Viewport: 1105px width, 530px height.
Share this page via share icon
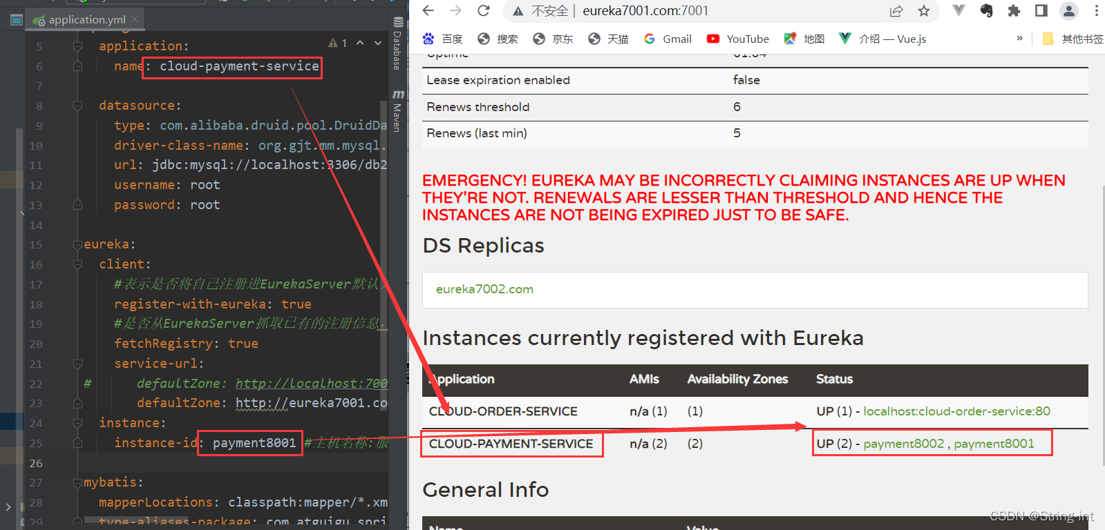click(x=896, y=10)
